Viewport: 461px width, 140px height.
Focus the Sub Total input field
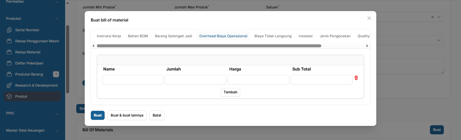point(322,80)
